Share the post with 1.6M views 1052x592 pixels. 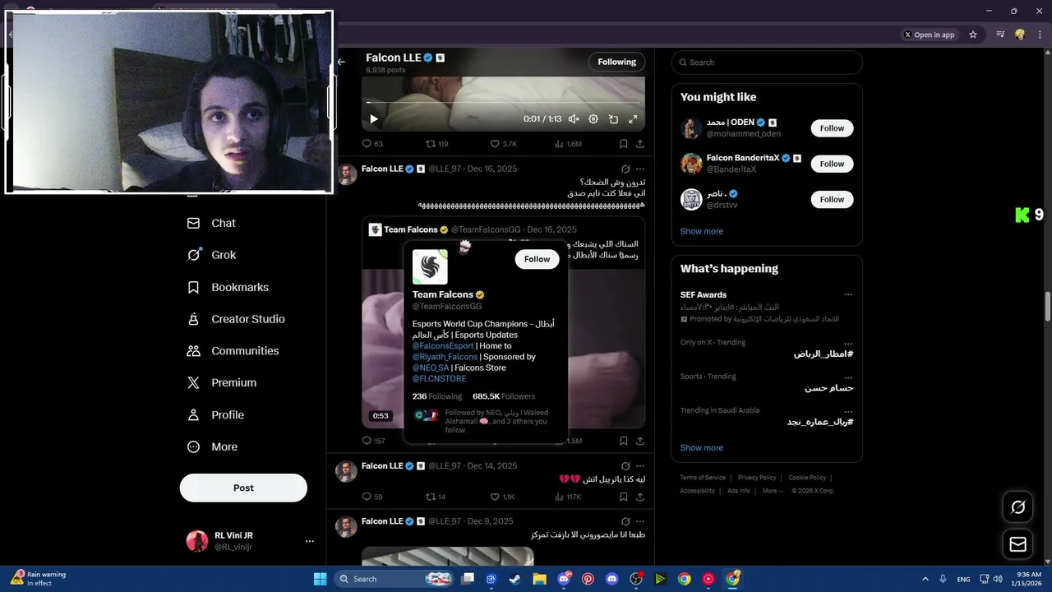(x=640, y=144)
